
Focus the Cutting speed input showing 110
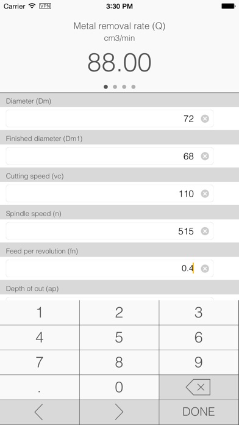(x=110, y=194)
